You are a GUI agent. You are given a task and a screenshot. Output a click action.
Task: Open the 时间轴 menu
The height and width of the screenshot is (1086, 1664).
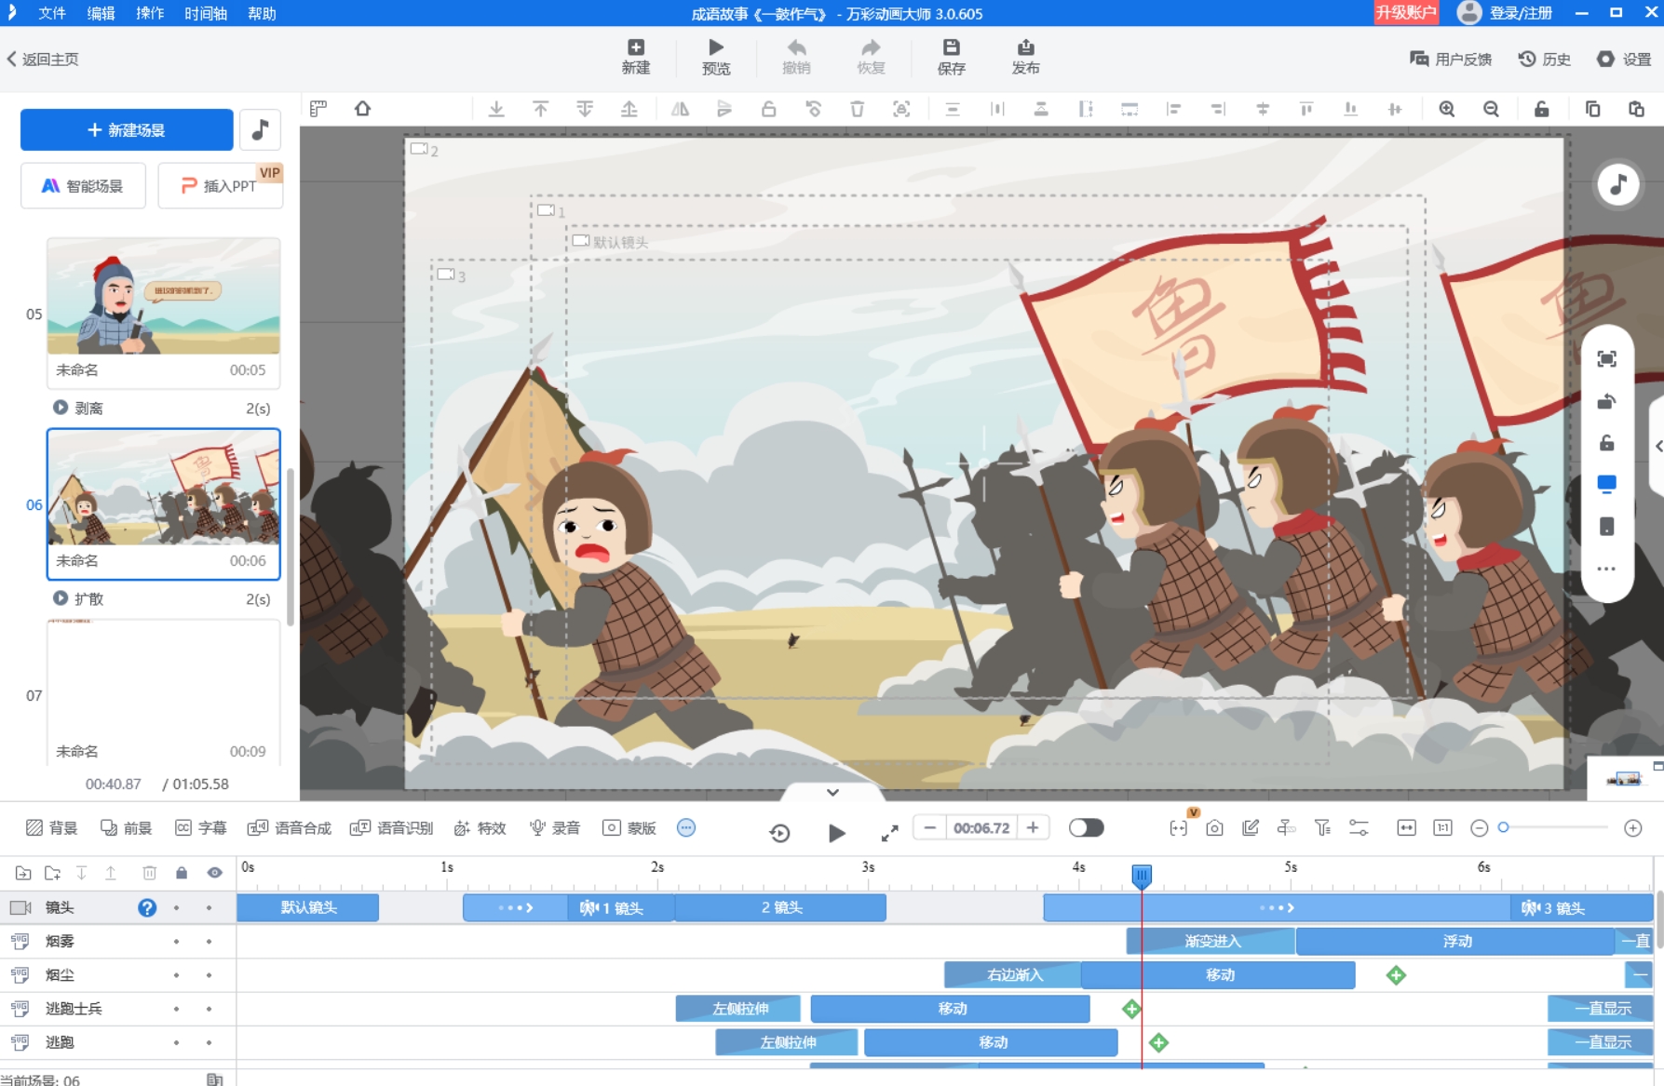point(206,13)
